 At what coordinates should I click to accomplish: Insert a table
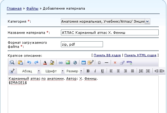tap(83, 62)
